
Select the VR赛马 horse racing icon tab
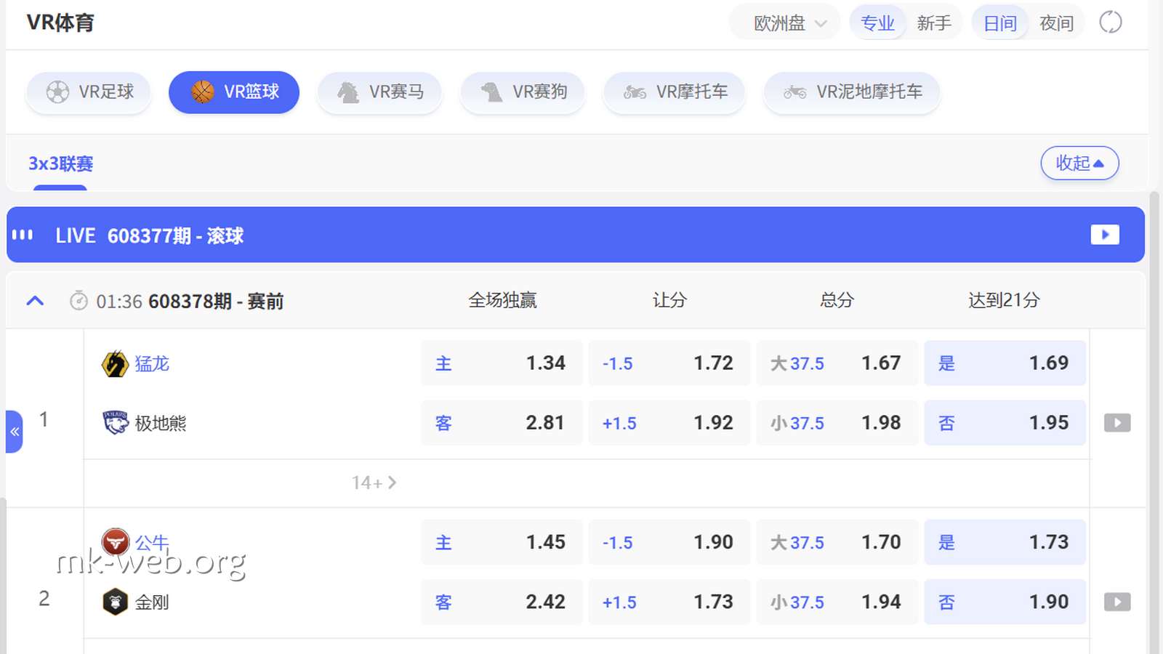[x=379, y=92]
